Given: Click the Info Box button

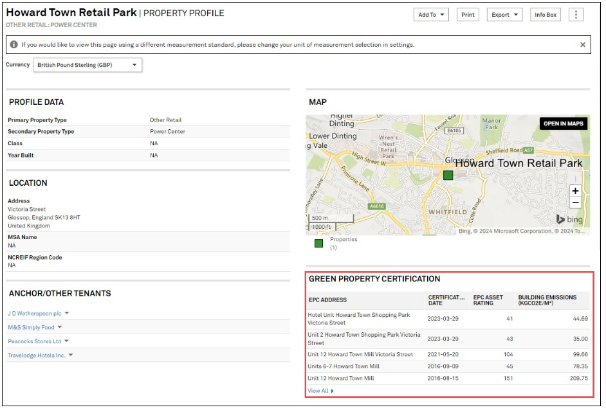Looking at the screenshot, I should (x=545, y=15).
